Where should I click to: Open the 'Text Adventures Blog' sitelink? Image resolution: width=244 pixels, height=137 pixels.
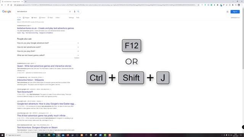32,33
